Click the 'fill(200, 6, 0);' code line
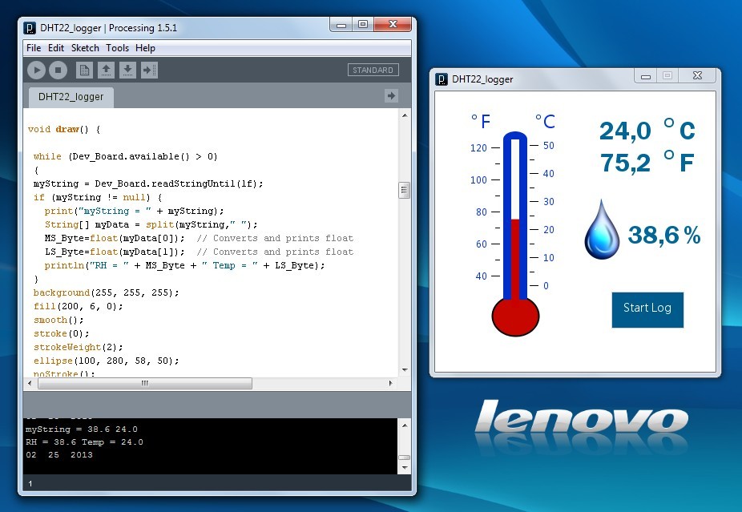This screenshot has width=742, height=512. point(78,307)
